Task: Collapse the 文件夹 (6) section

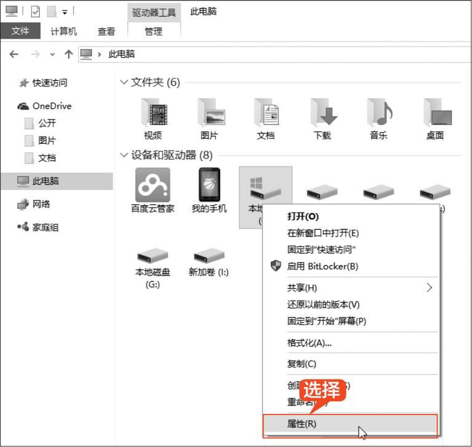Action: 123,82
